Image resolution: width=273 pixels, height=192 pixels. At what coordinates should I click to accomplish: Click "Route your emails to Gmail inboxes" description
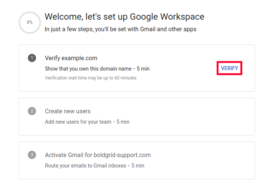click(x=85, y=166)
